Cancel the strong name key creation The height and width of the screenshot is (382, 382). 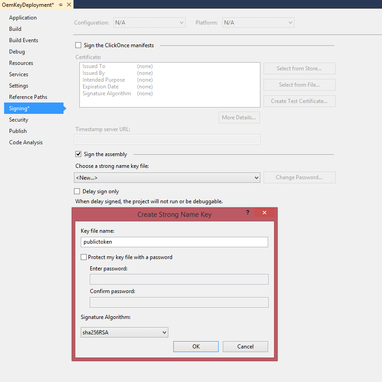[245, 346]
